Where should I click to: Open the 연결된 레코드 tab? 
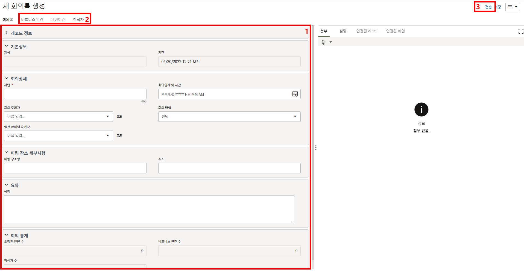(x=367, y=31)
